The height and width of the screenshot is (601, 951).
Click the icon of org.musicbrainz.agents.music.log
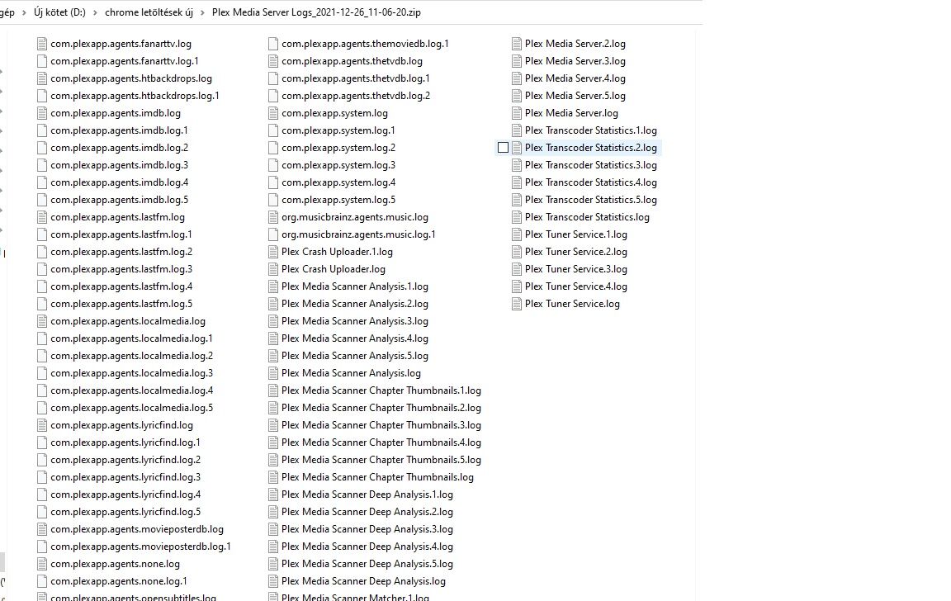pos(273,217)
